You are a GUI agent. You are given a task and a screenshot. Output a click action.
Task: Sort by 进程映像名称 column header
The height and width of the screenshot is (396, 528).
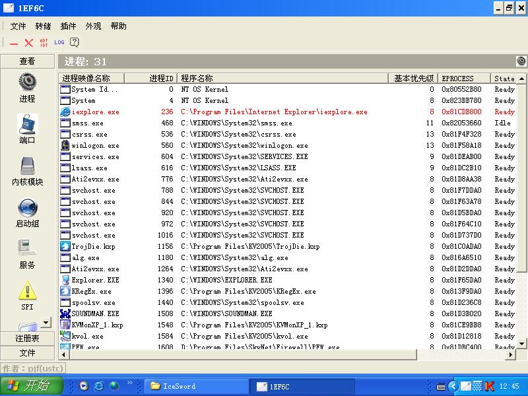coord(91,78)
